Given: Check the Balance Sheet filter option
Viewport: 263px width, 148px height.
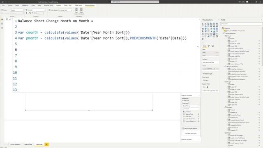Looking at the screenshot, I should pyautogui.click(x=184, y=114).
